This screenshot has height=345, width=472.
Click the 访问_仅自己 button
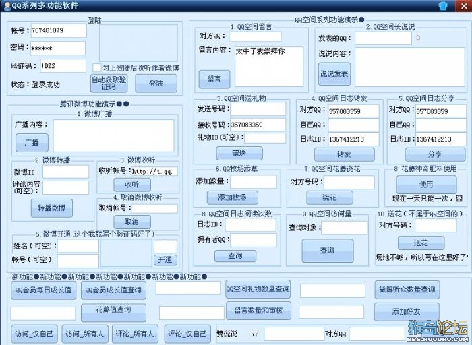[34, 334]
